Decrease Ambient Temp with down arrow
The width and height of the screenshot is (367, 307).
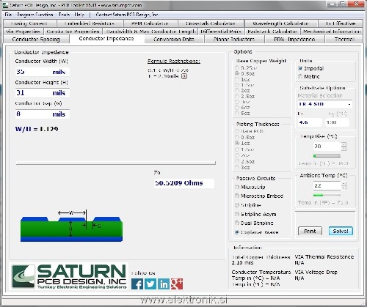click(x=344, y=188)
